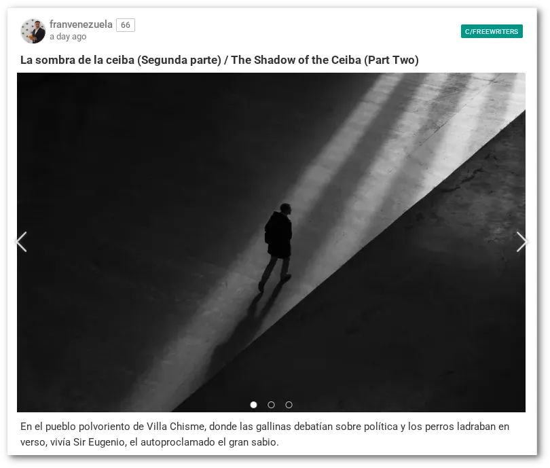The image size is (550, 468).
Task: Select the first carousel dot indicator
Action: (253, 405)
